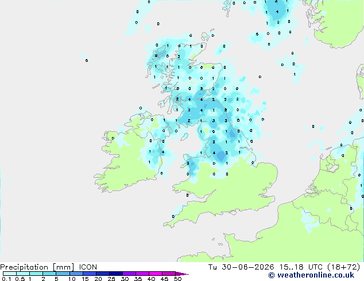Click the ICON model name label
This screenshot has height=281, width=364.
pyautogui.click(x=88, y=267)
